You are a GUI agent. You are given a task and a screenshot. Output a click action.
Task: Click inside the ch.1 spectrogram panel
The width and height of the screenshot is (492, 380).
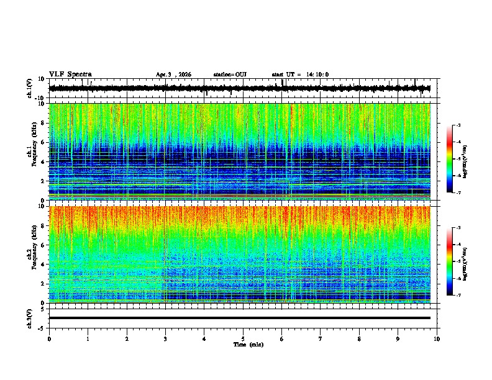tap(240, 152)
